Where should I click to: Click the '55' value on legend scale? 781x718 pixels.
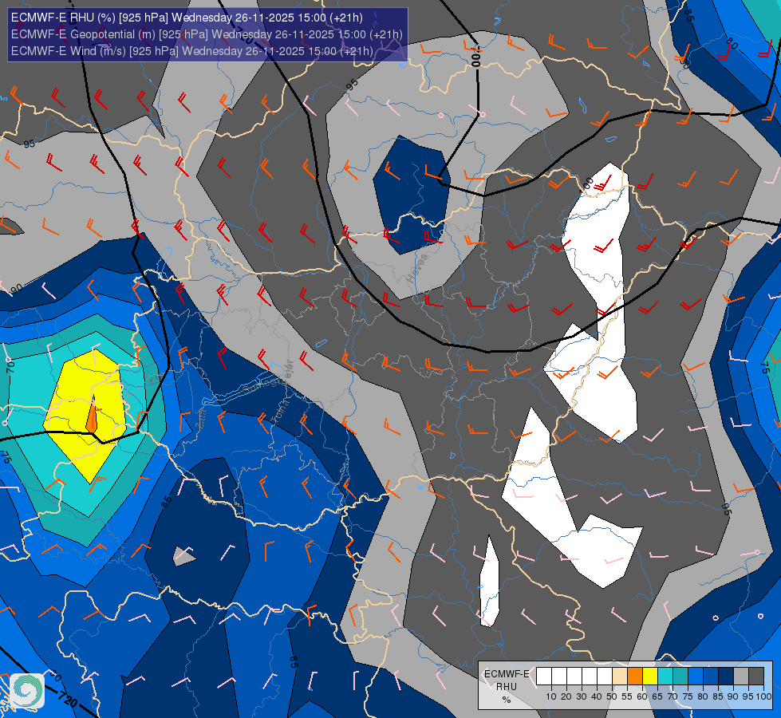tap(626, 696)
